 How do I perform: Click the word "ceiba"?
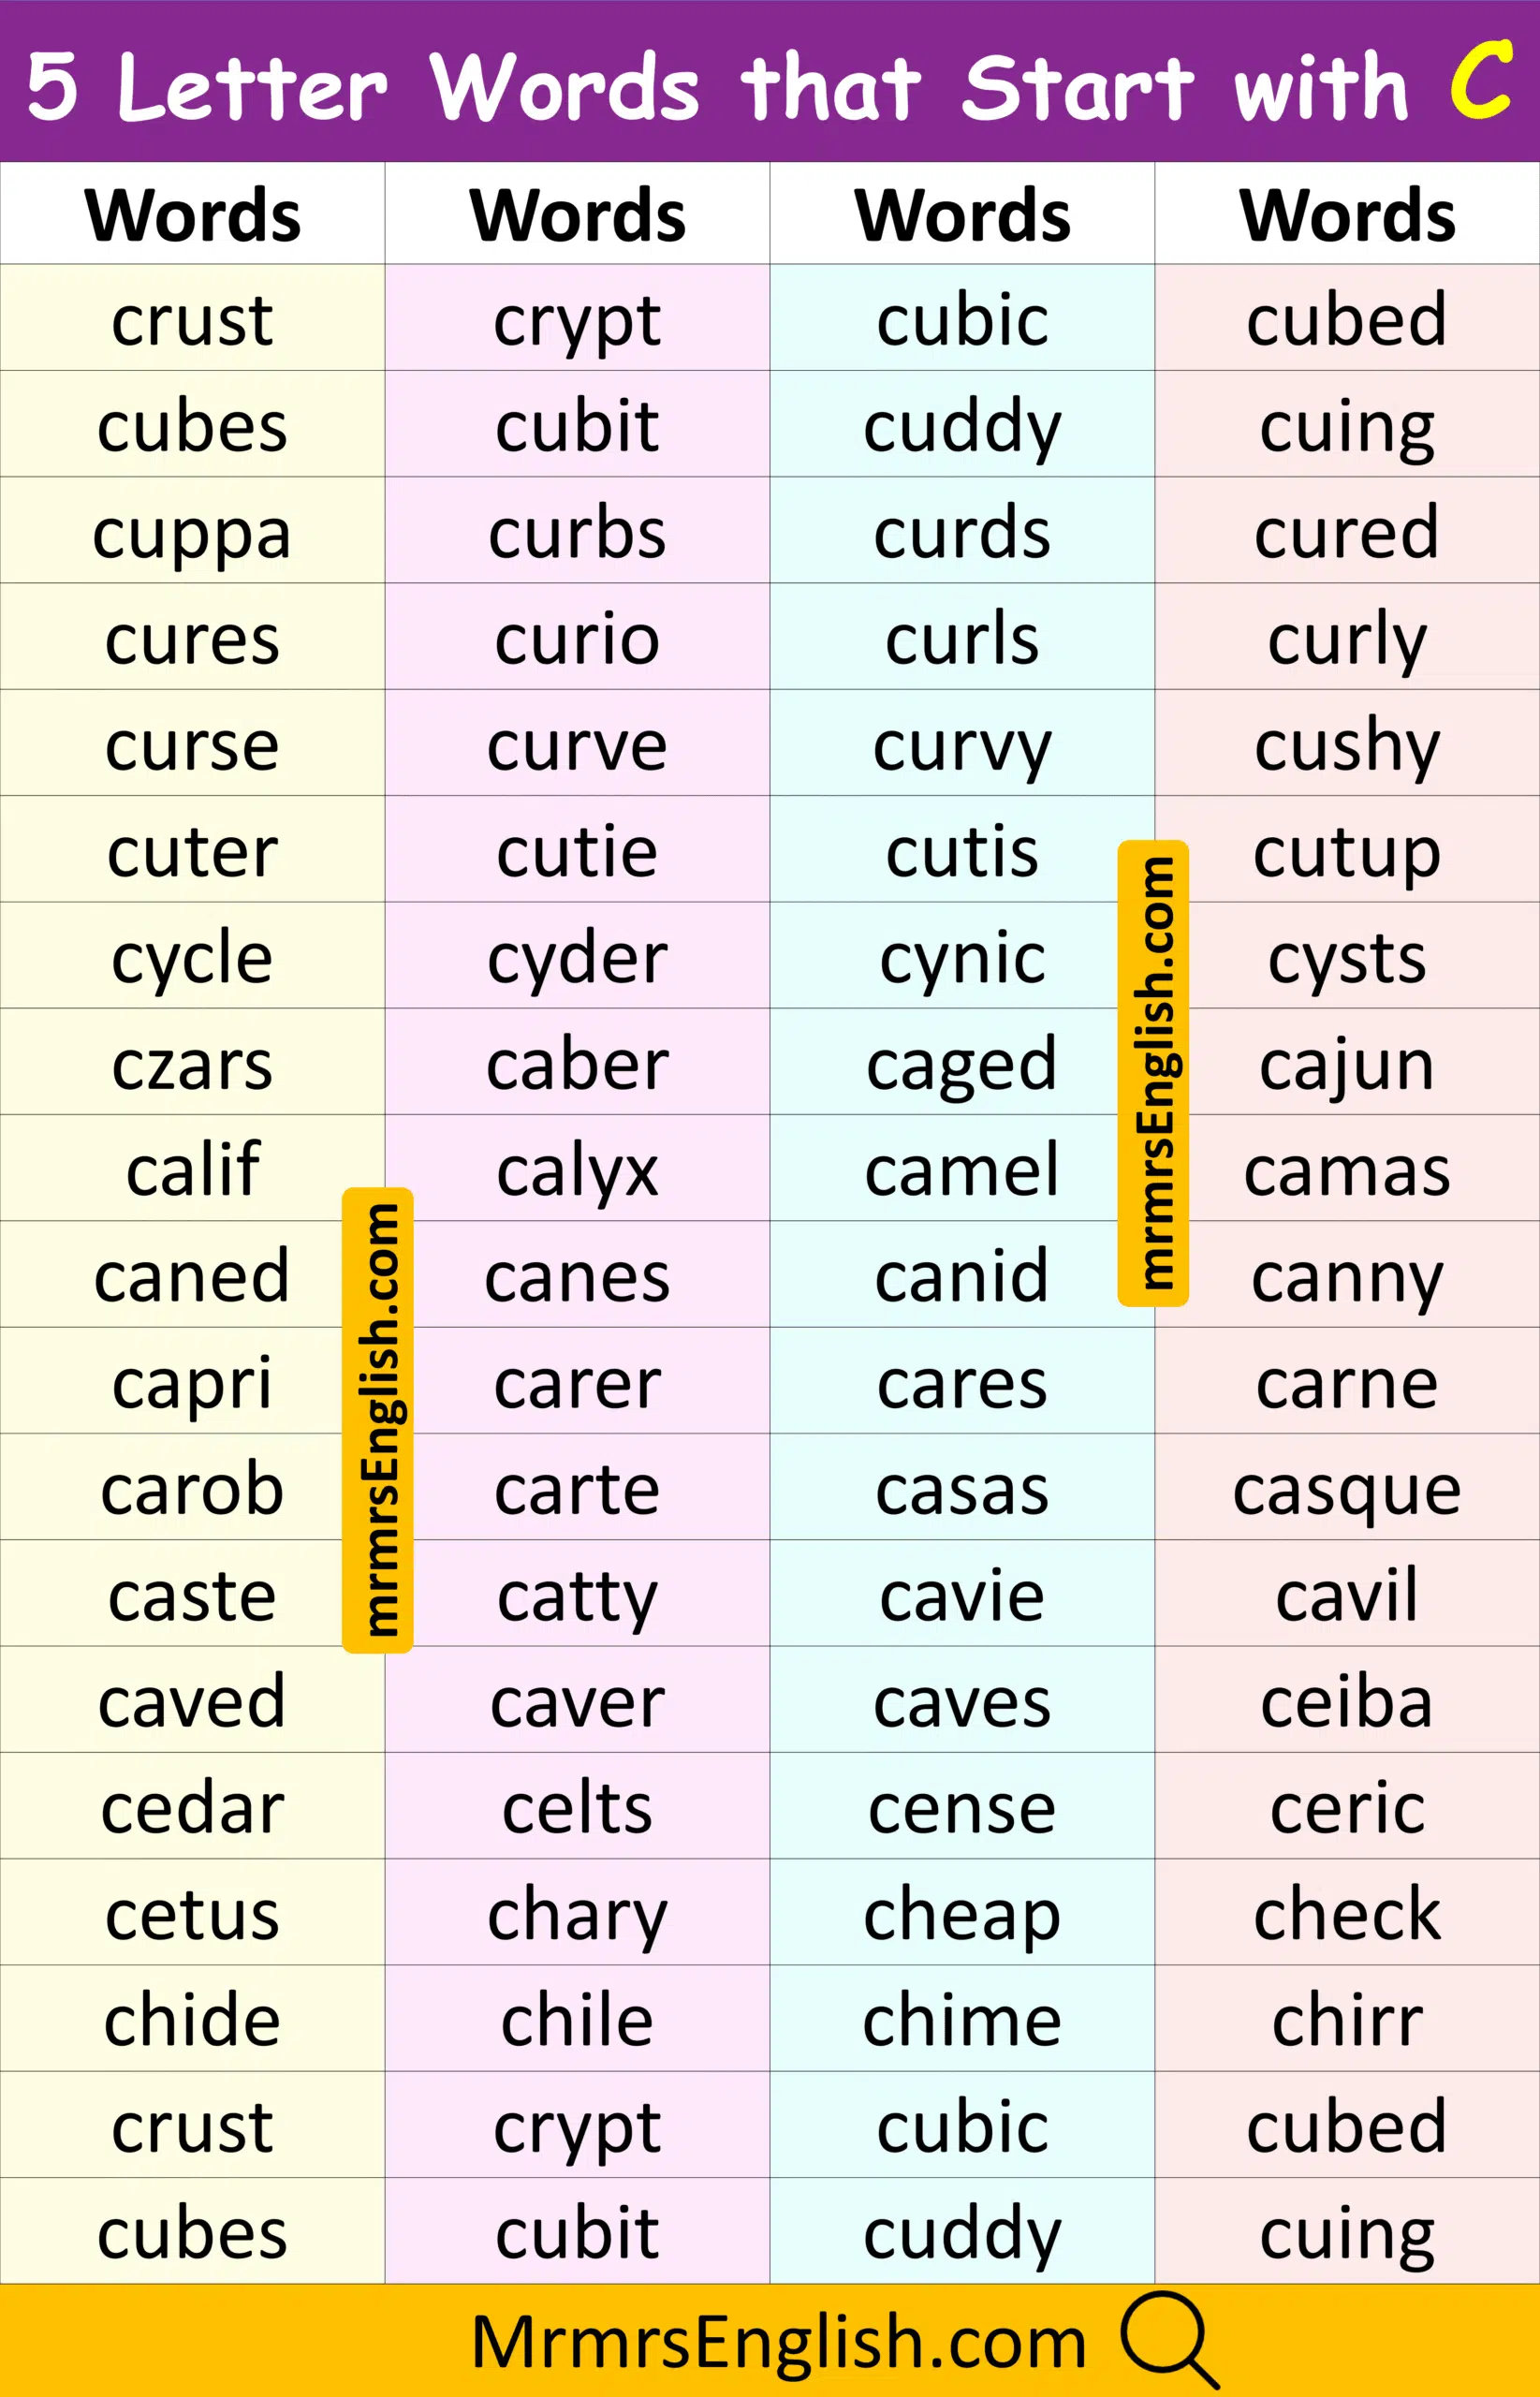click(x=1347, y=1703)
